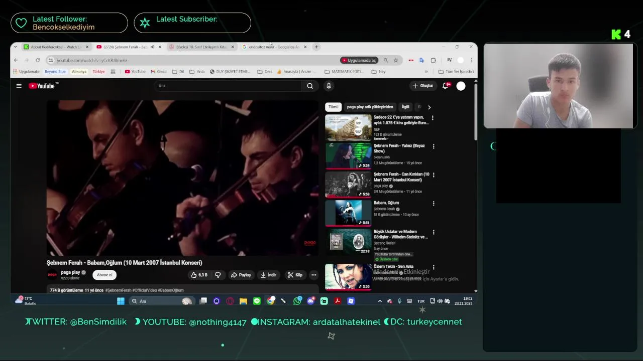Open options for Büyük Ustalar video

pyautogui.click(x=434, y=232)
